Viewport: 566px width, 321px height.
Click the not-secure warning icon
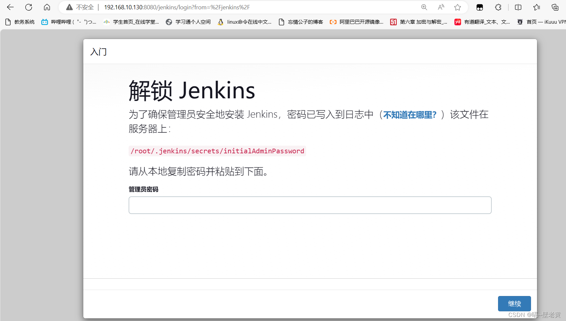[69, 7]
